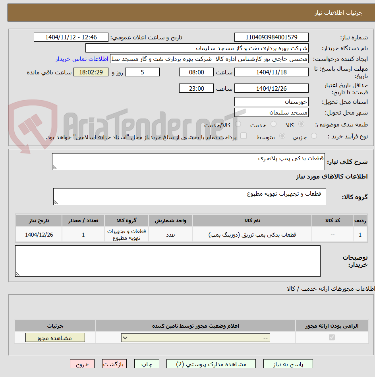
Task: Click the بازگشت back button
Action: pos(114,364)
